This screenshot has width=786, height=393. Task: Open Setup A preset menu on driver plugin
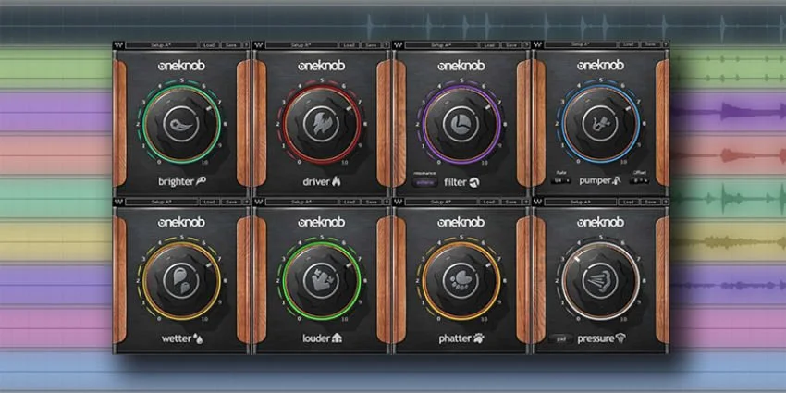coord(302,45)
